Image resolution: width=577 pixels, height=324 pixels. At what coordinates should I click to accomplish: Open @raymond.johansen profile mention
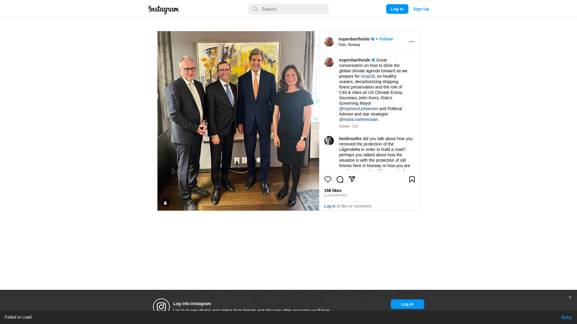point(359,109)
